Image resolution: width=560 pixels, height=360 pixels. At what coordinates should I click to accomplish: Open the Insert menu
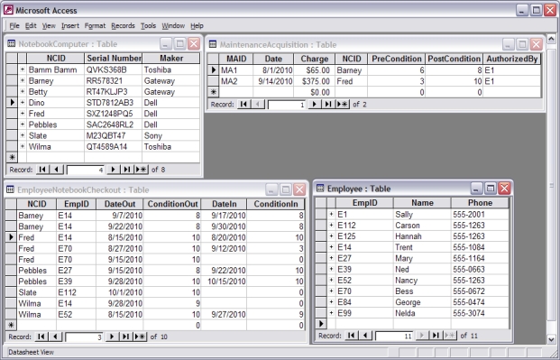point(70,26)
